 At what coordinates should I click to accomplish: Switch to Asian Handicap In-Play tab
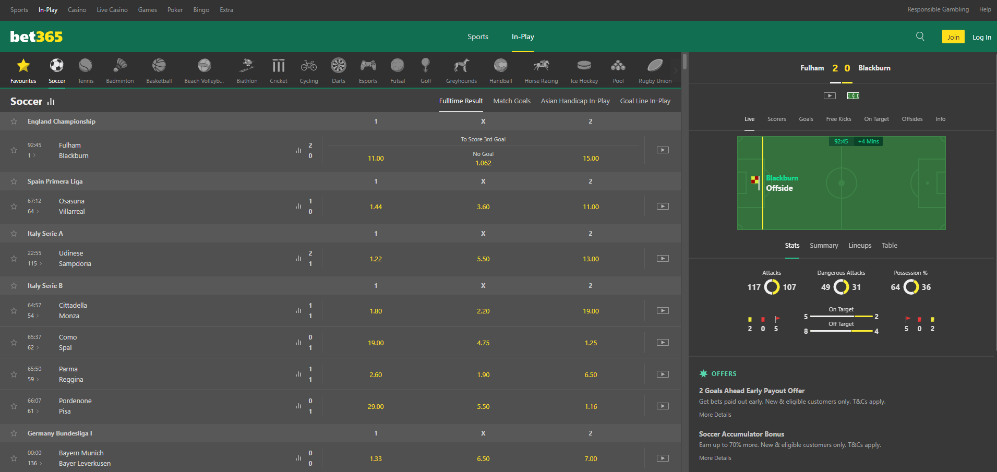(575, 101)
